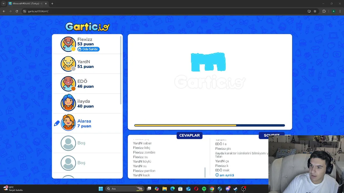Click the 'YardN ça' chat message
This screenshot has height=193, width=344.
pyautogui.click(x=222, y=161)
